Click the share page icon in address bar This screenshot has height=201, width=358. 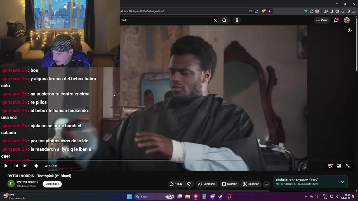pos(256,11)
